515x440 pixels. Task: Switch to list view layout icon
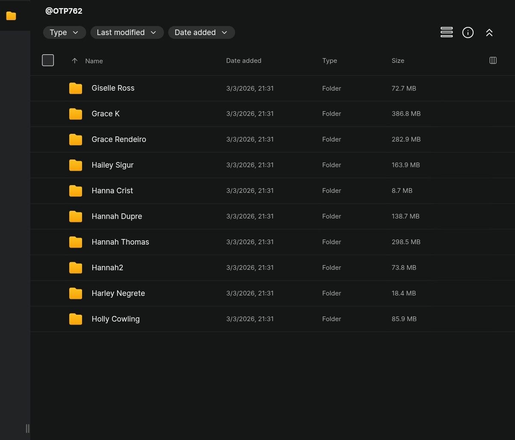pos(446,32)
